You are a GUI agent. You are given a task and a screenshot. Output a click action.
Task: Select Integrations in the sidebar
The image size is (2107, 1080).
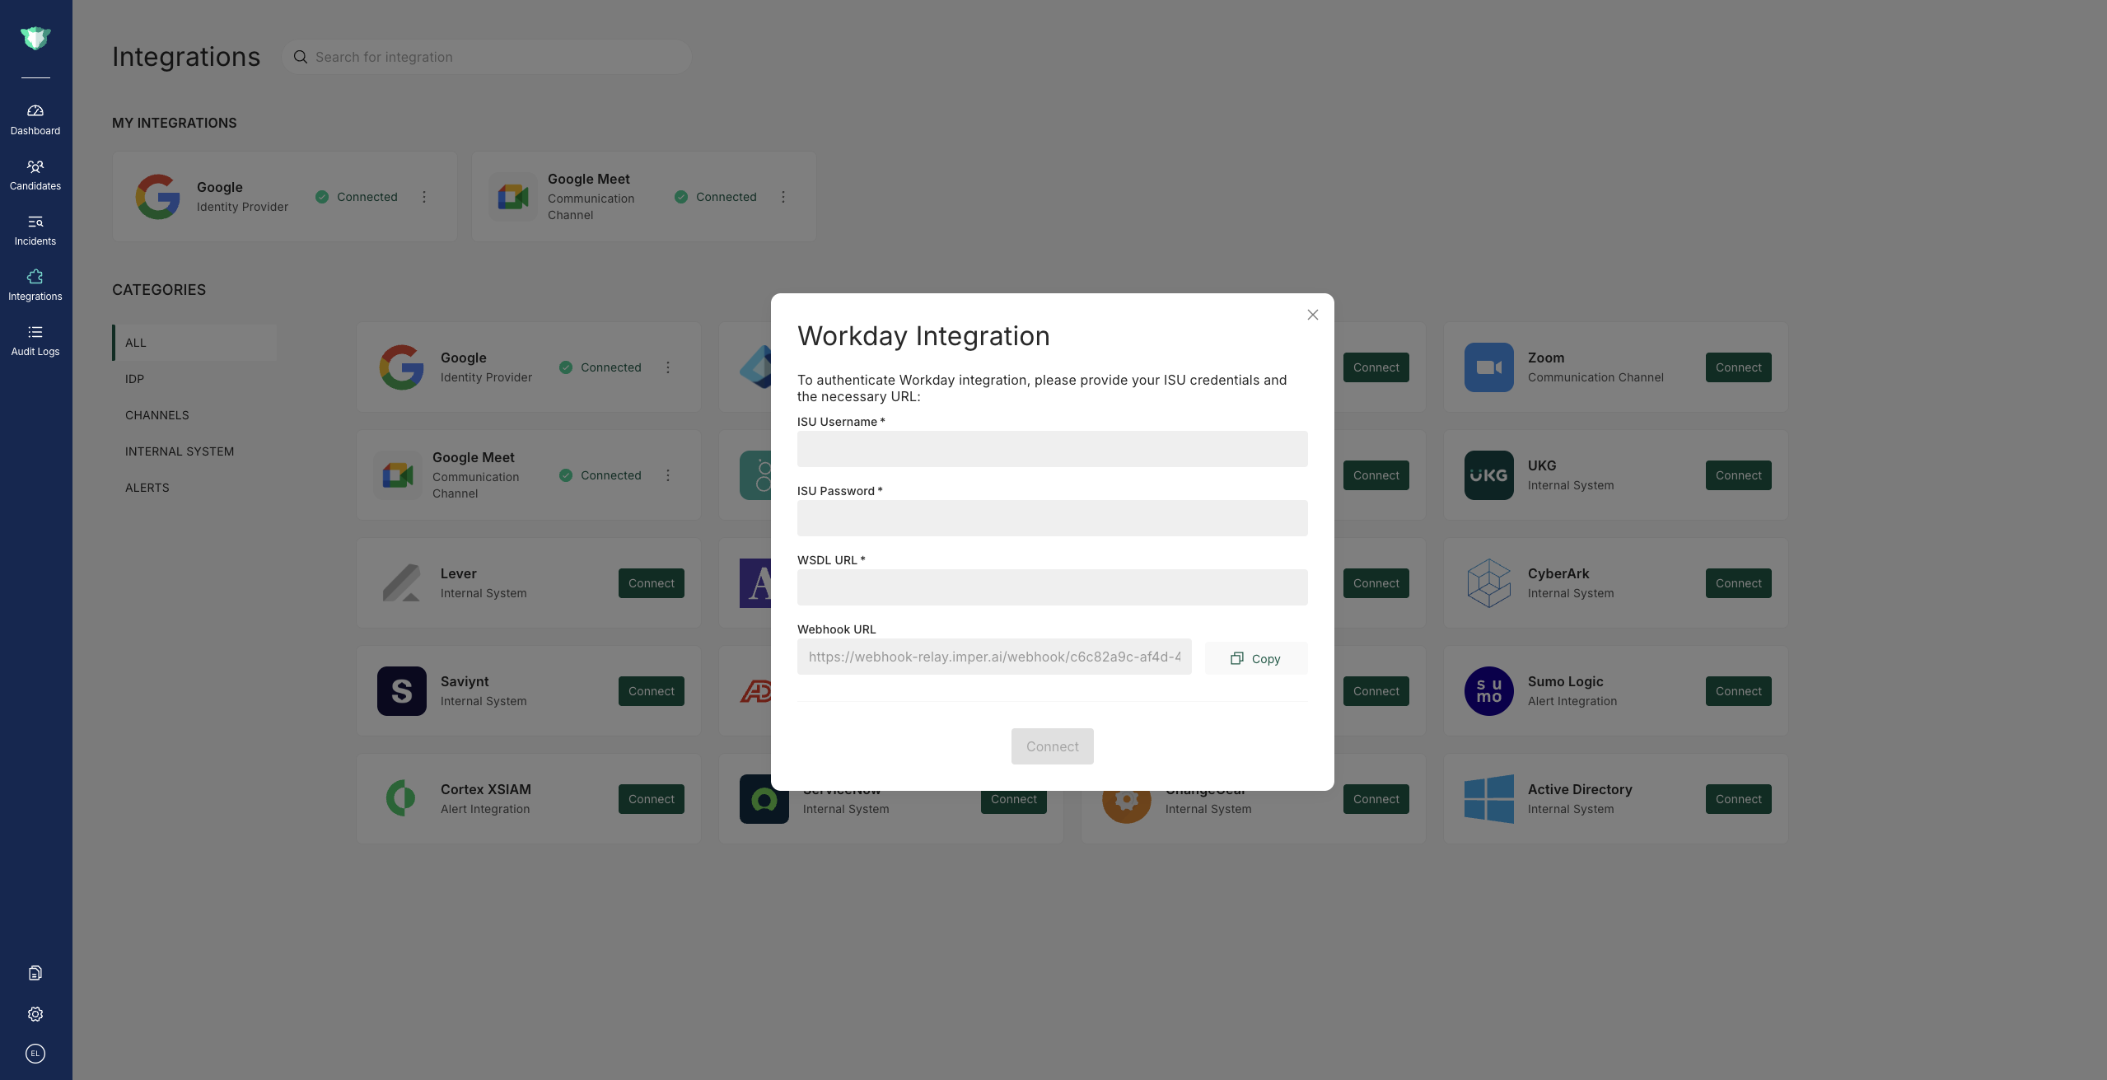[35, 286]
